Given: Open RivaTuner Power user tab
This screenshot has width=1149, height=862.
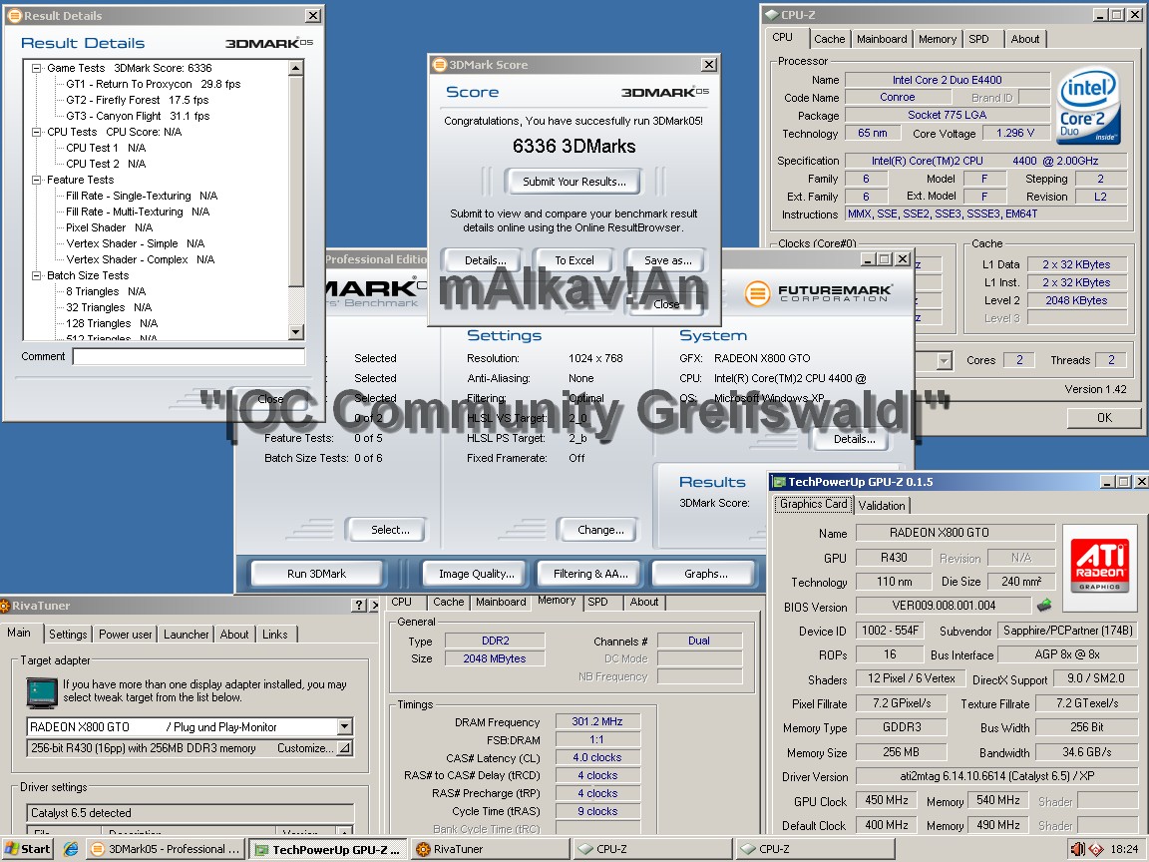Looking at the screenshot, I should (126, 635).
